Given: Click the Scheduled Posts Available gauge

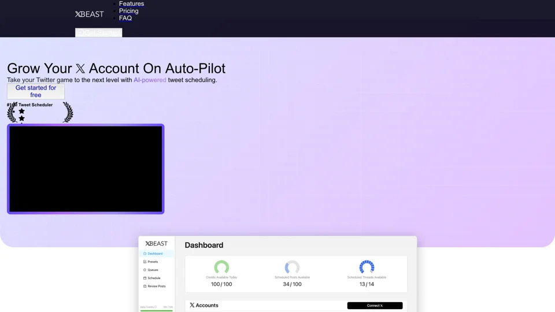Looking at the screenshot, I should coord(292,267).
